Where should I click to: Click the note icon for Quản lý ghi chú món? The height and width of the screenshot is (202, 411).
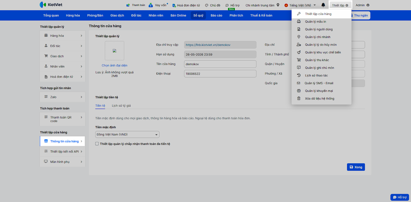[299, 68]
